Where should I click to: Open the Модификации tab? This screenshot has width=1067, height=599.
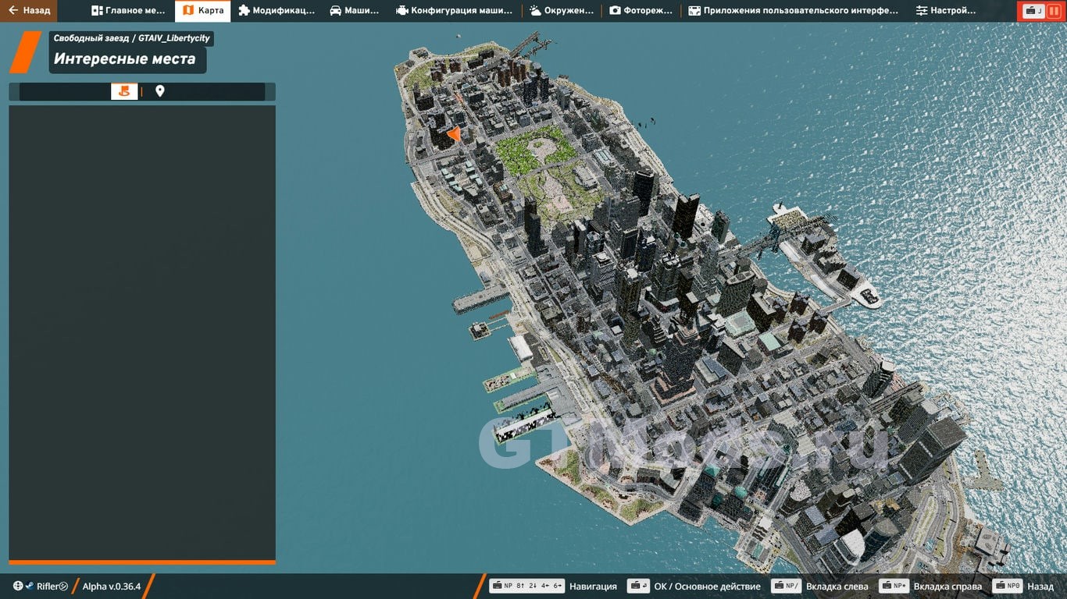point(277,11)
